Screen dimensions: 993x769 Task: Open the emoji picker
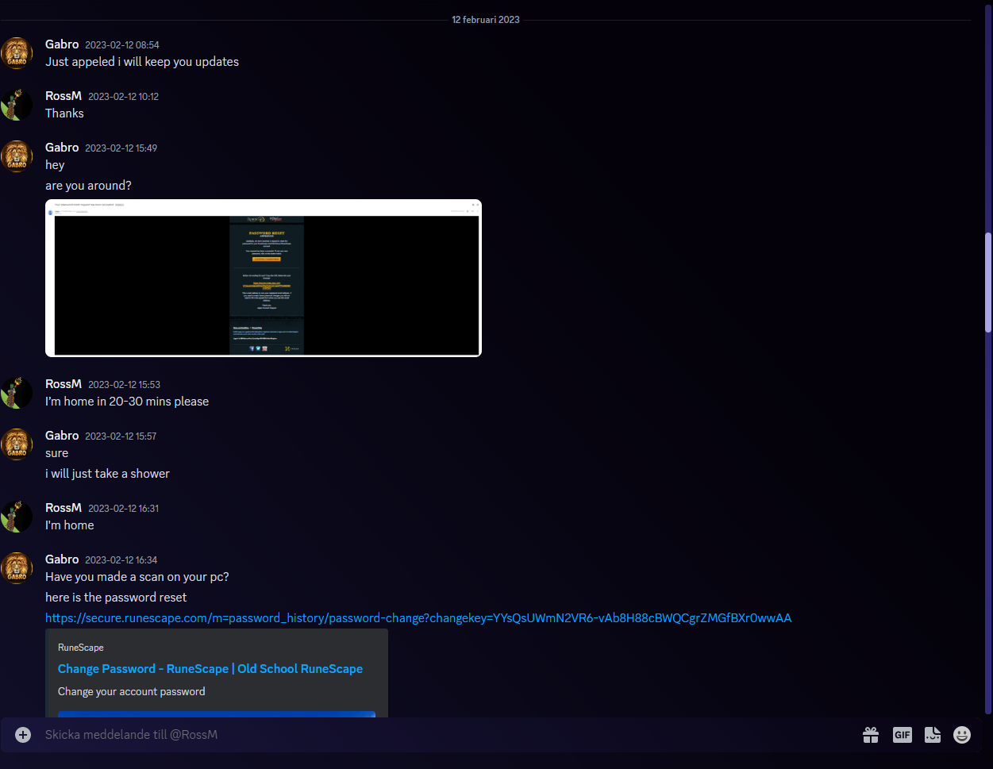962,734
